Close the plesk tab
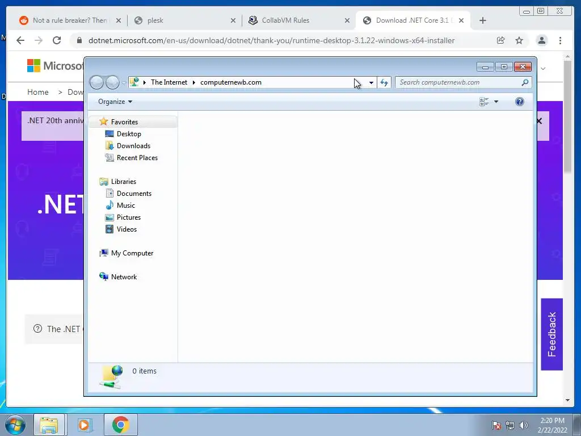Image resolution: width=581 pixels, height=436 pixels. 233,20
